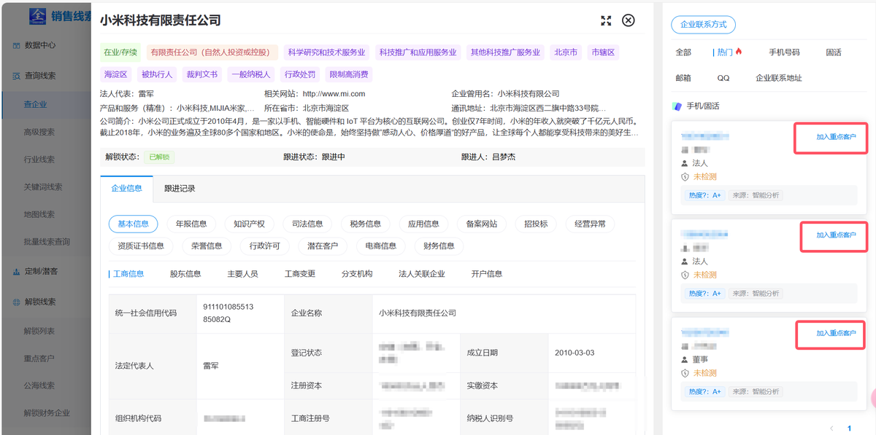The image size is (876, 435).
Task: Click the 解锁线索 globe icon
Action: tap(17, 302)
